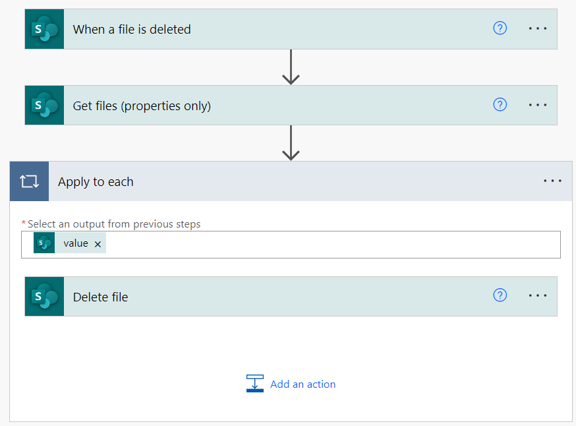
Task: Open the ellipsis menu for Apply to each
Action: [x=553, y=181]
